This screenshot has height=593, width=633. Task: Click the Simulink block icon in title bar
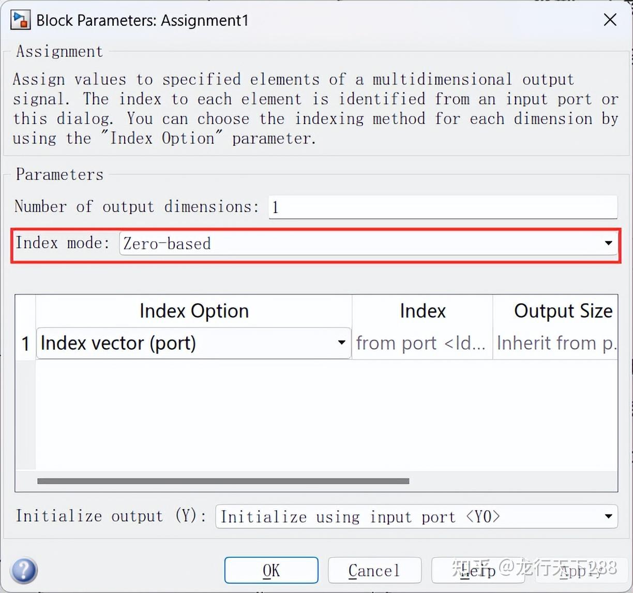point(20,20)
